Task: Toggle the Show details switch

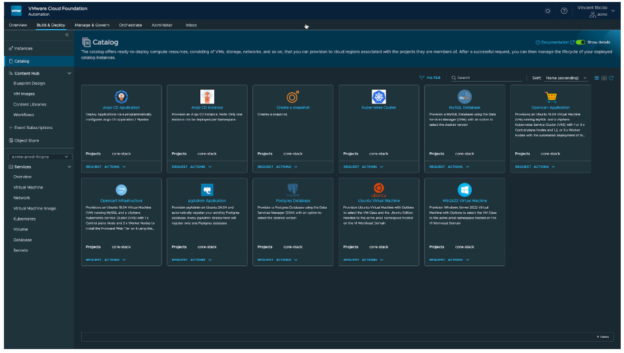Action: [x=581, y=42]
